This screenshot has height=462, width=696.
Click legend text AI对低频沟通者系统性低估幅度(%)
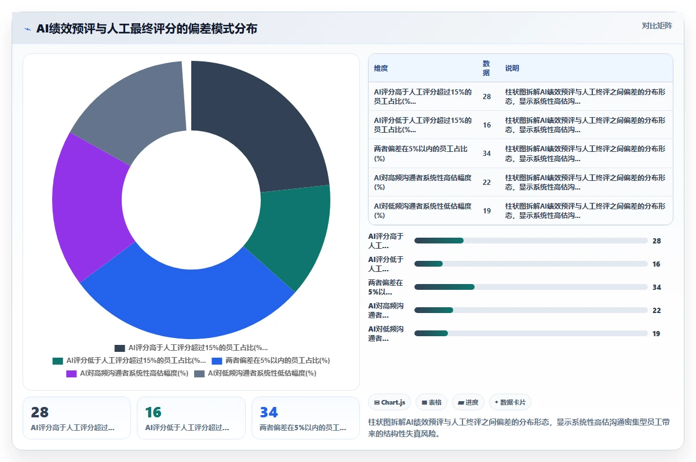tap(262, 373)
